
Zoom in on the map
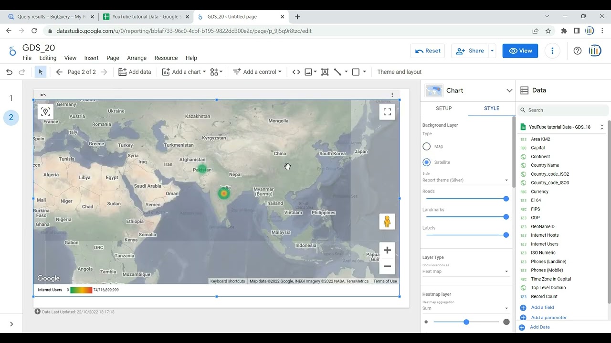387,250
